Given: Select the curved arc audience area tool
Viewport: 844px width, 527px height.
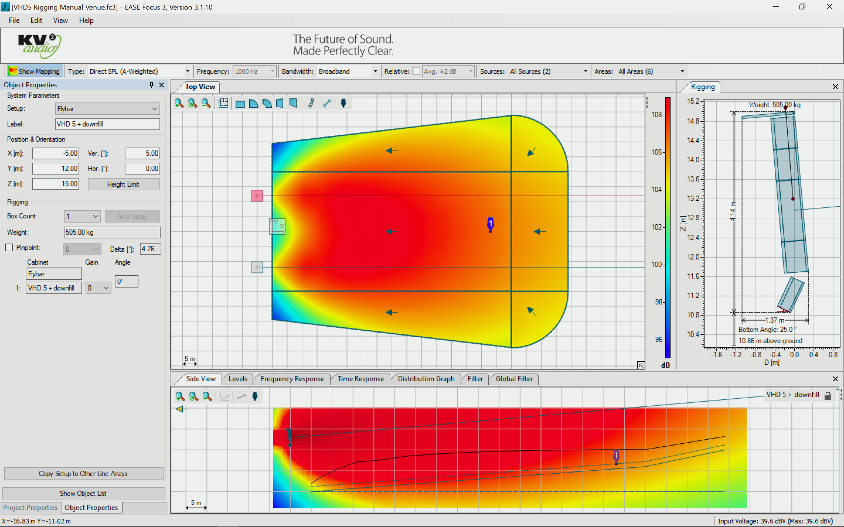Looking at the screenshot, I should pyautogui.click(x=267, y=103).
